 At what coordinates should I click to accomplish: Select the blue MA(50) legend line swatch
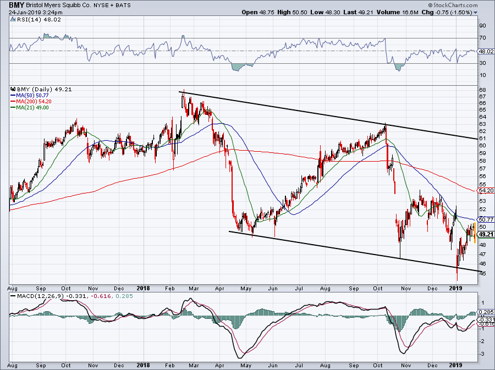click(x=13, y=96)
